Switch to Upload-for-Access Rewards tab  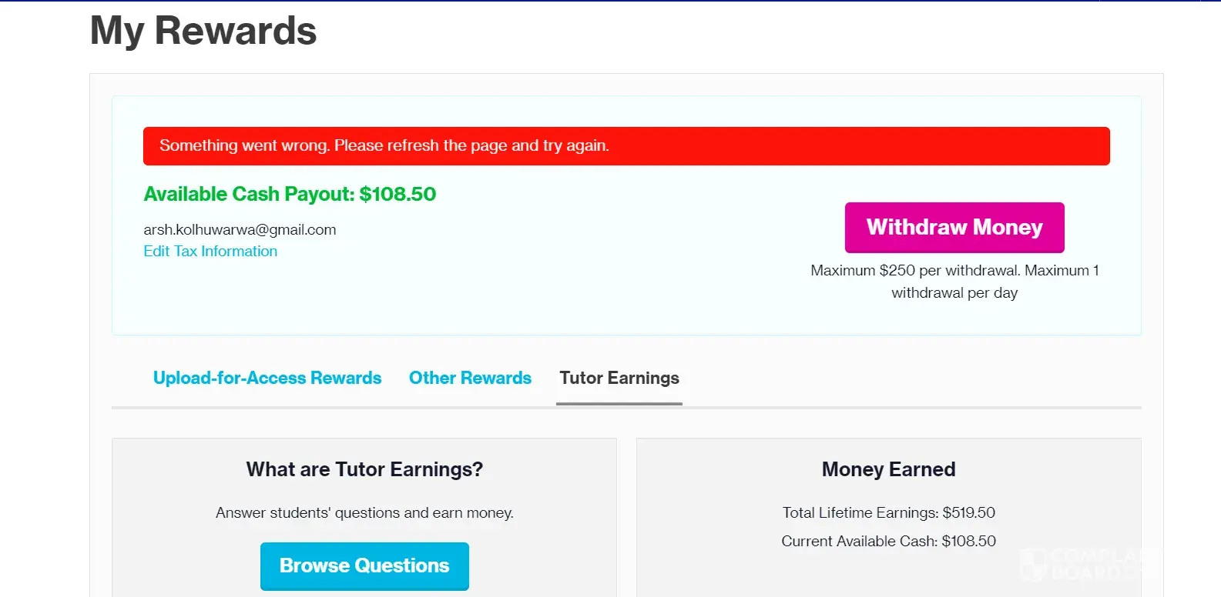(267, 378)
